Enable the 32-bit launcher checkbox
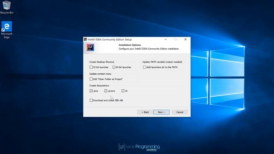This screenshot has width=274, height=154. pos(91,67)
